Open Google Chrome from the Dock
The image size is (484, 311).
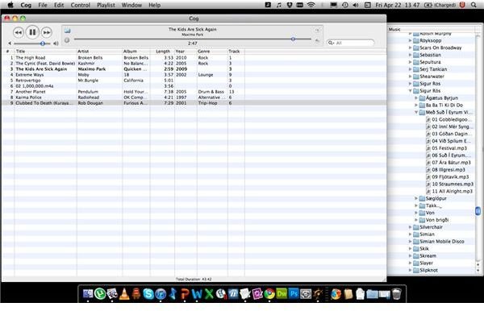tap(269, 294)
